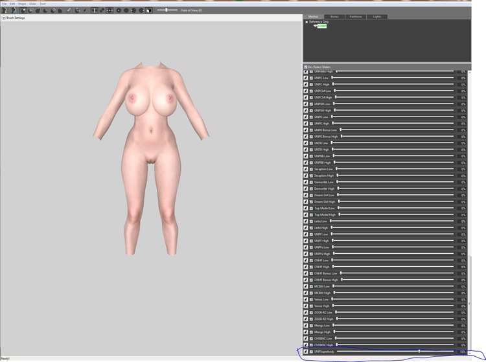The image size is (486, 362).
Task: Switch to the Partitions tab
Action: tap(356, 16)
